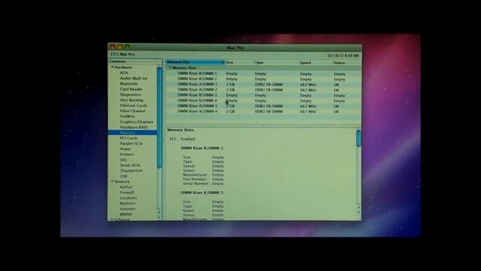This screenshot has height=271, width=481.
Task: Select WWAN under Network
Action: tap(126, 215)
